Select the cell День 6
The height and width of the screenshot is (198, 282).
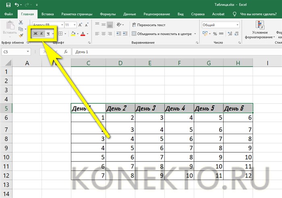(x=238, y=108)
